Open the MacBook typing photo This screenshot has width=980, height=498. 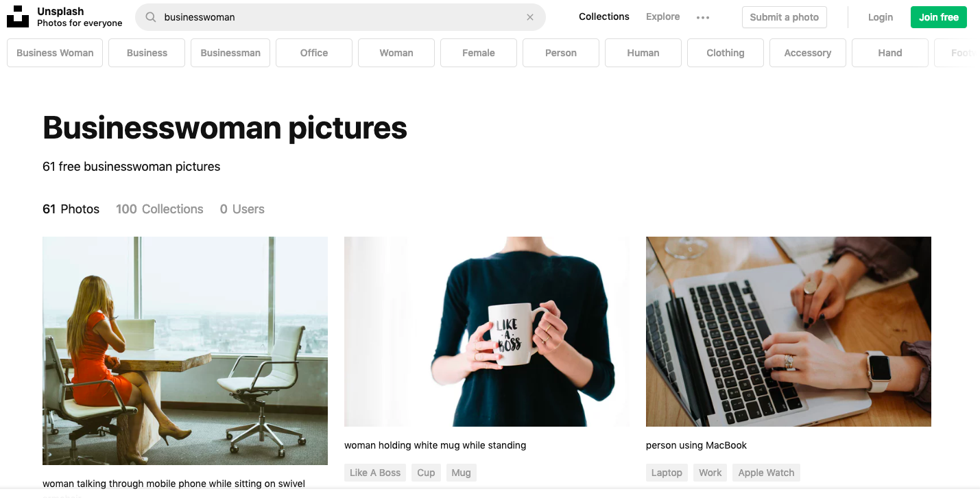tap(789, 331)
